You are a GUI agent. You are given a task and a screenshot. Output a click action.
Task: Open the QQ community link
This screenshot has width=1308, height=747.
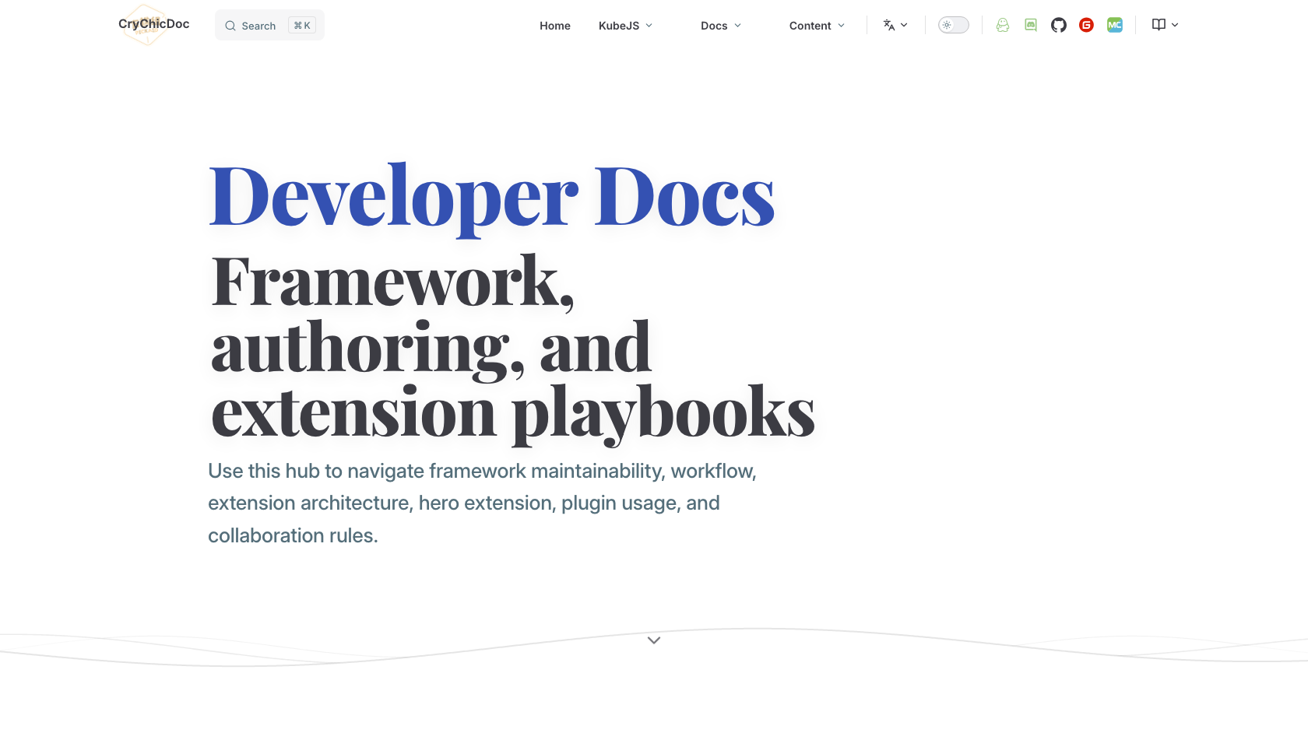click(x=1003, y=25)
